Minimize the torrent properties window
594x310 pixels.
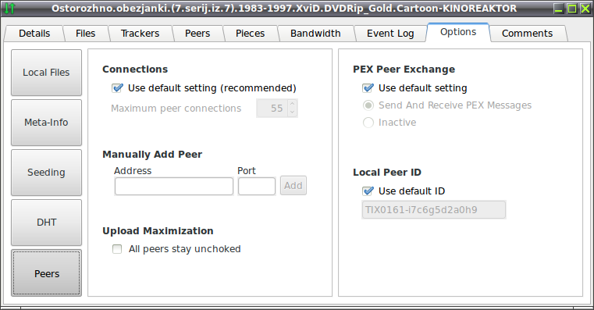point(558,9)
